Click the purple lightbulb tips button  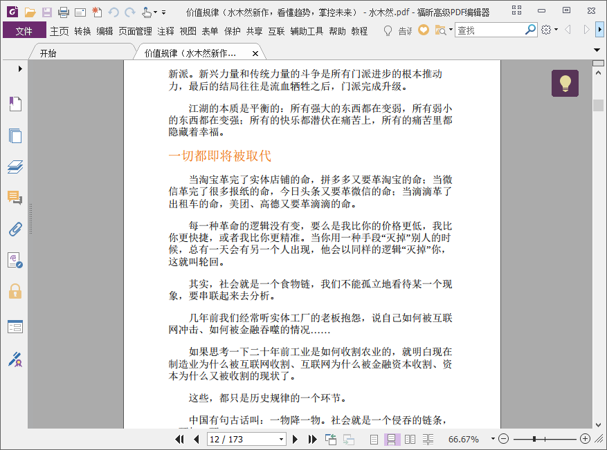[x=565, y=83]
